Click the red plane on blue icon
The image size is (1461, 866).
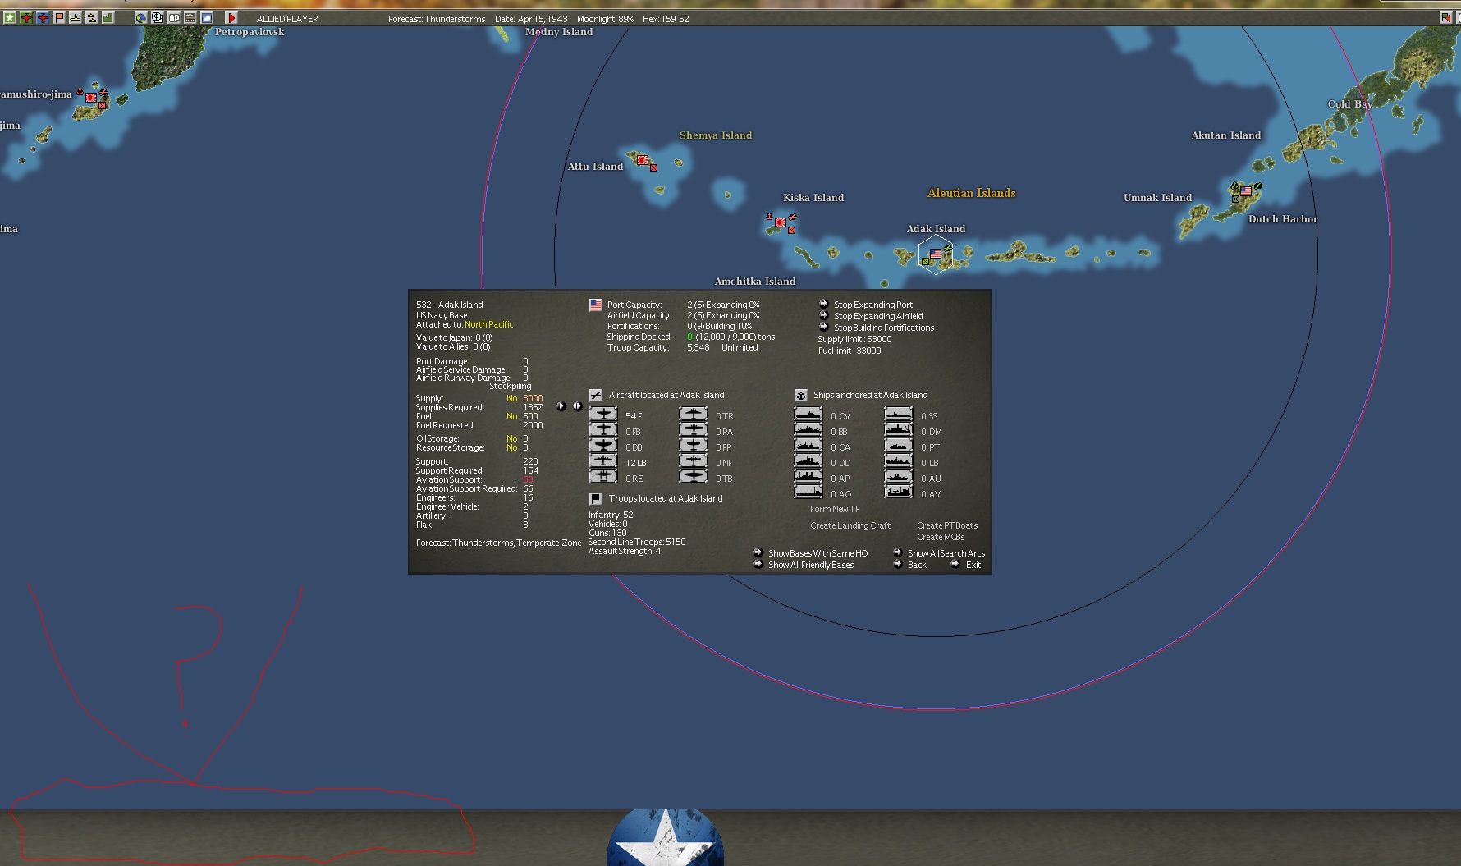coord(43,18)
